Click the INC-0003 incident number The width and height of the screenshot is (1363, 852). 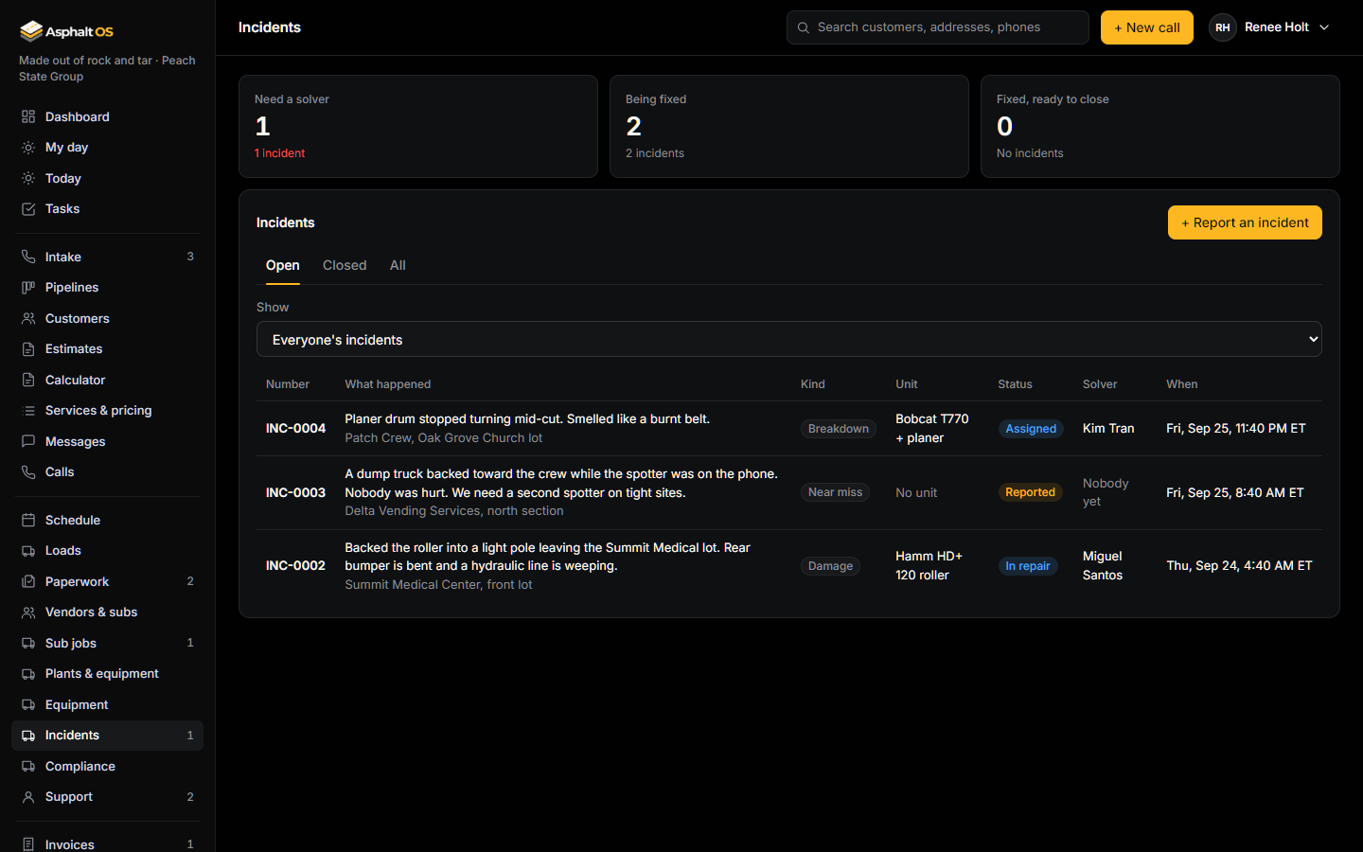pyautogui.click(x=295, y=492)
